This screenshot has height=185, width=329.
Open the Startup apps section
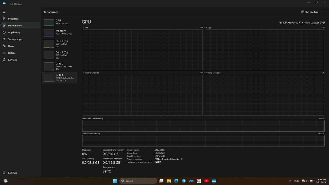tap(15, 39)
